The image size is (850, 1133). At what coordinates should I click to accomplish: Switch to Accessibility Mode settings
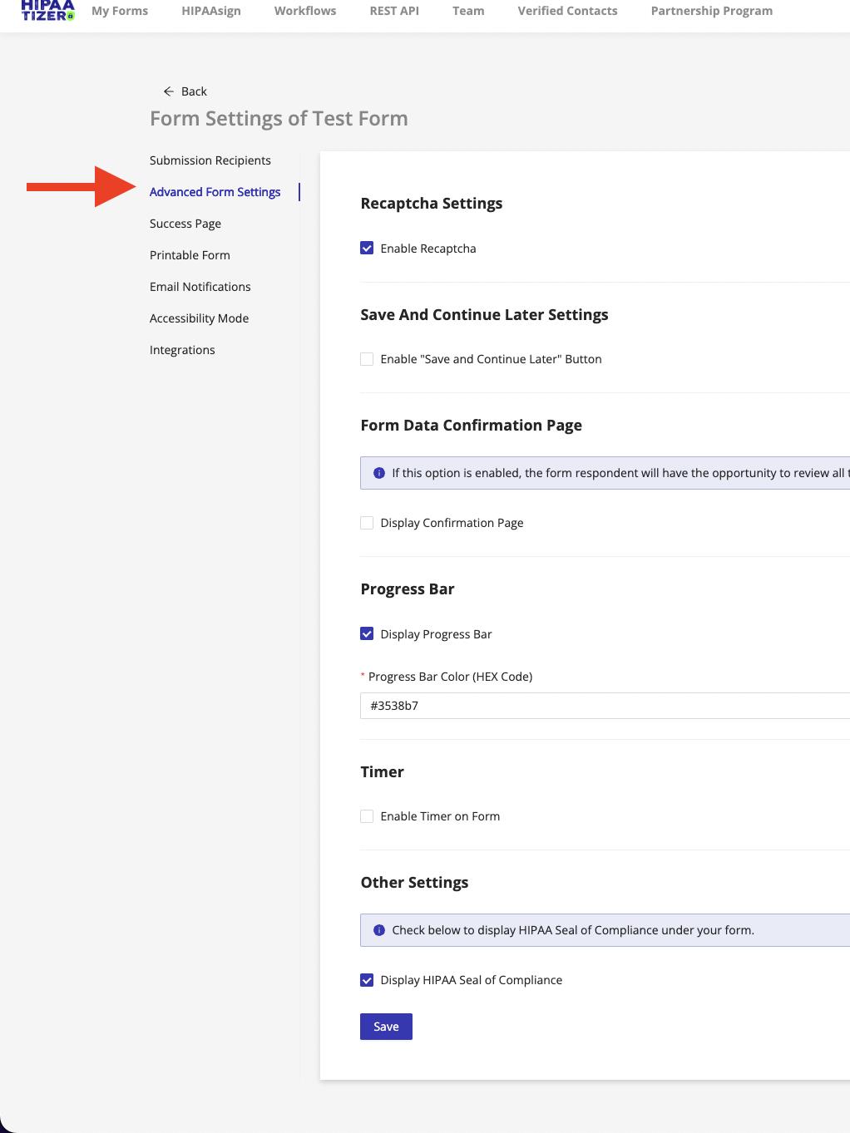tap(199, 318)
